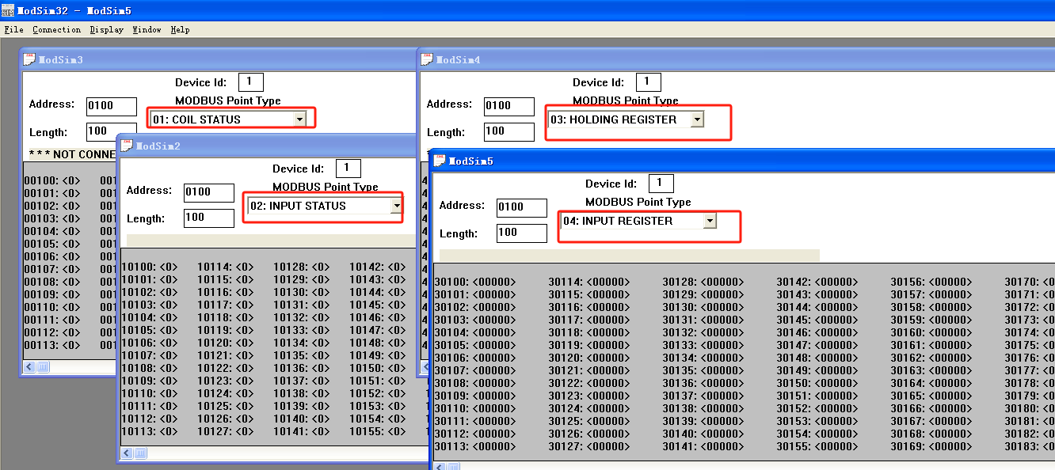Click the Length field in ModSim5
Screen dimensions: 1055x470
click(x=522, y=233)
